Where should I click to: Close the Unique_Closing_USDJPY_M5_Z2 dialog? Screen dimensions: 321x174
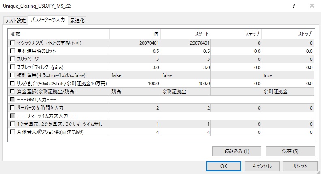tap(311, 6)
